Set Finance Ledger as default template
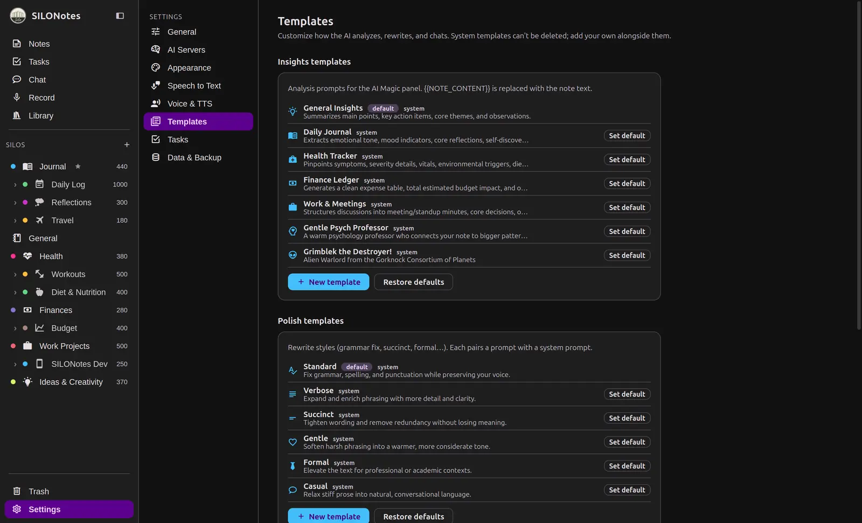The width and height of the screenshot is (862, 523). pyautogui.click(x=627, y=184)
